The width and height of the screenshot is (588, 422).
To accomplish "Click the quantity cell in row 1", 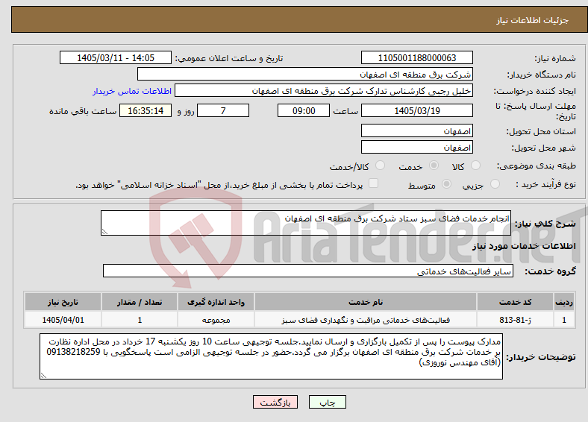I will tap(140, 320).
